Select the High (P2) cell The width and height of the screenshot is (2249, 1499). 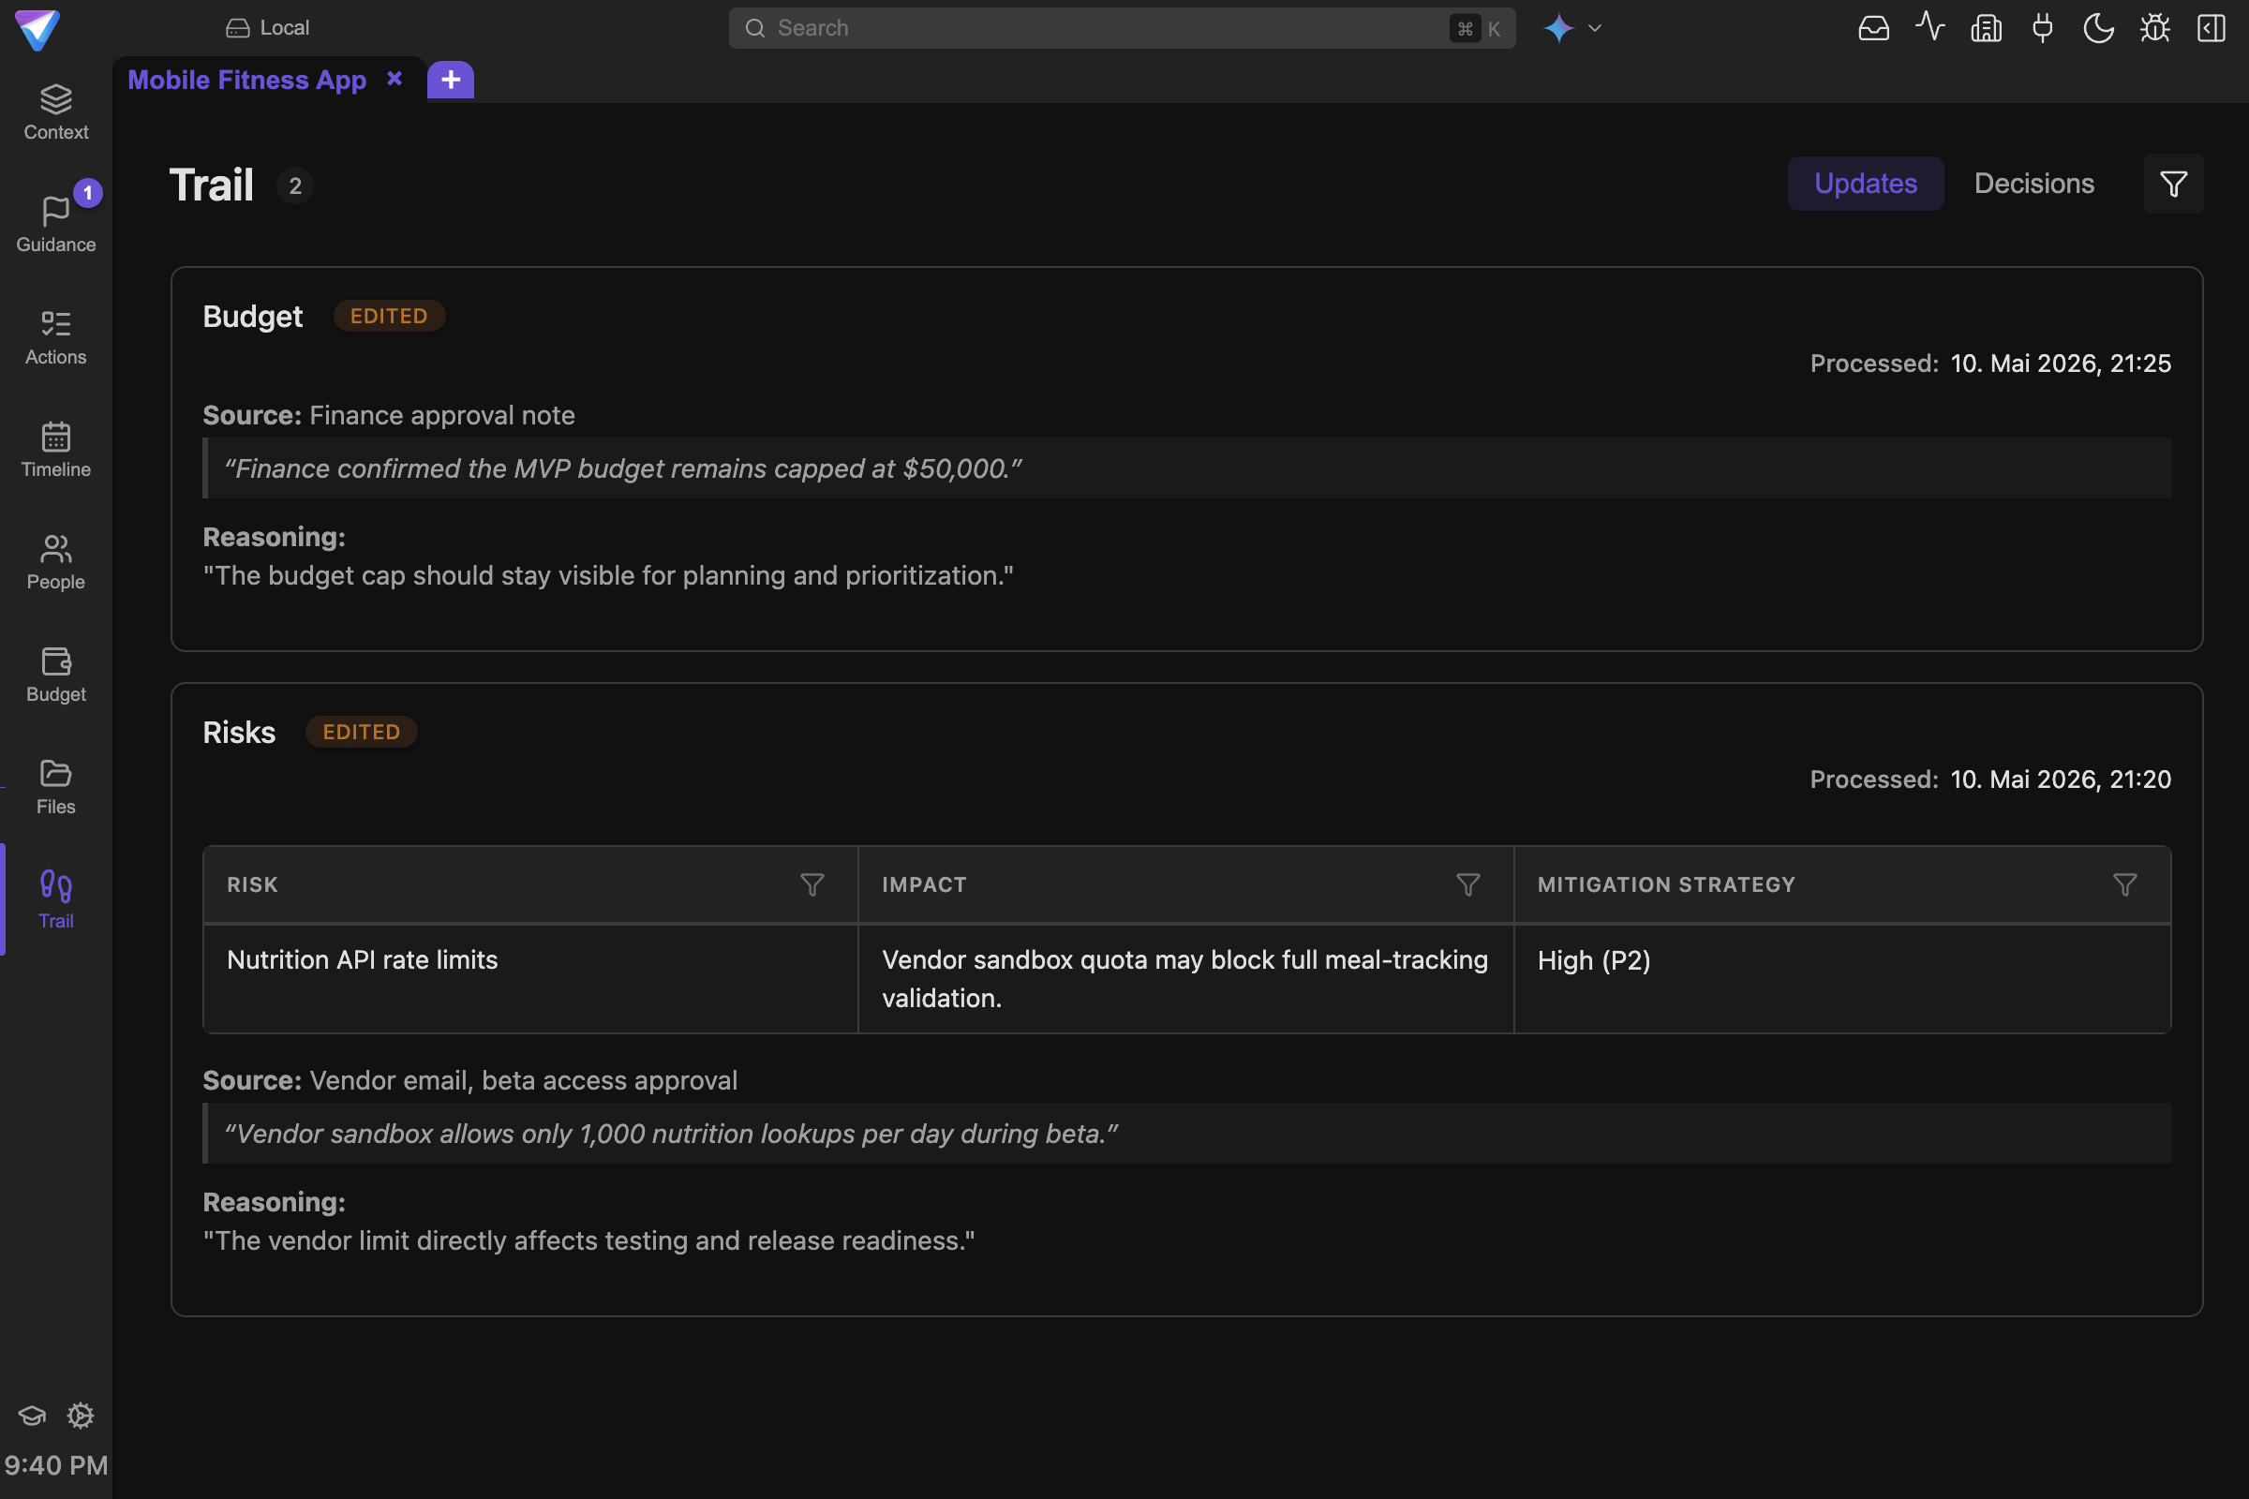click(x=1841, y=978)
